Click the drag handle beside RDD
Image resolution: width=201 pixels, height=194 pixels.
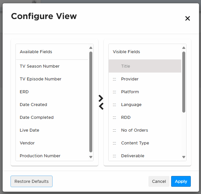tap(114, 118)
